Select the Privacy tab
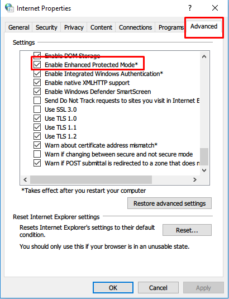The height and width of the screenshot is (299, 229). [x=74, y=27]
